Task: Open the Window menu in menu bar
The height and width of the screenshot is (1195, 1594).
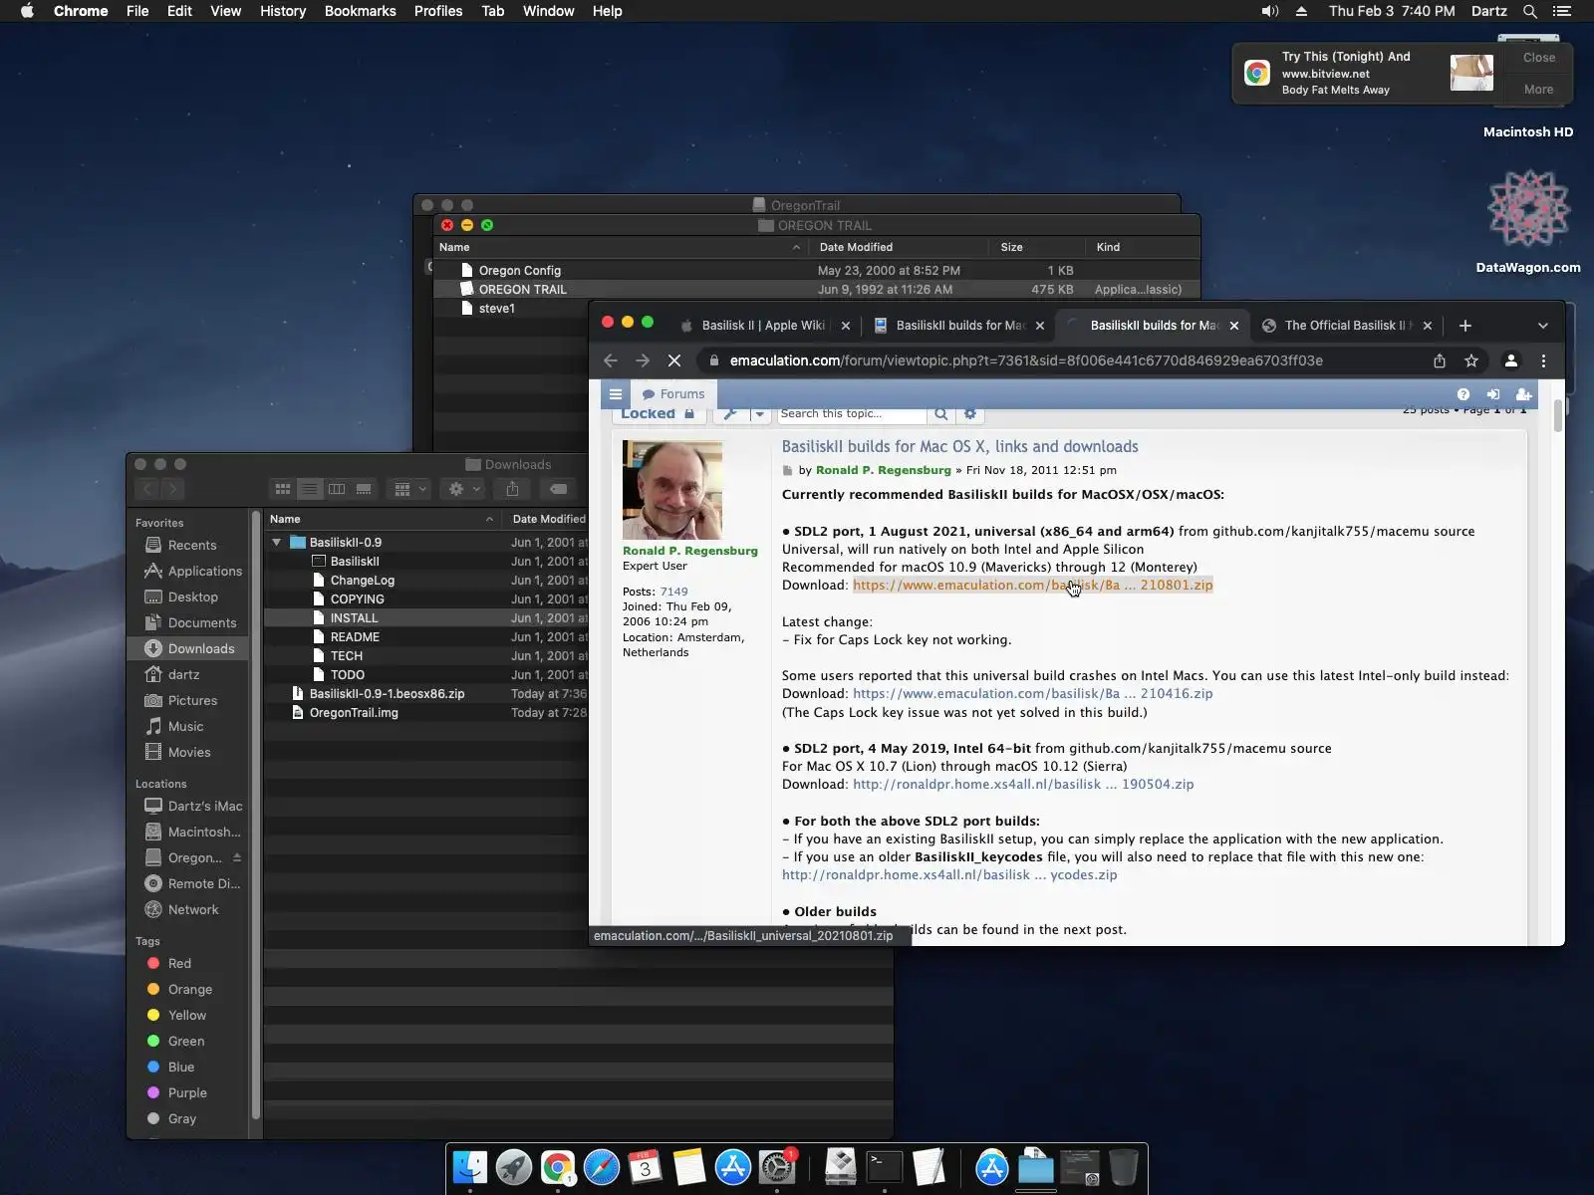Action: (549, 11)
